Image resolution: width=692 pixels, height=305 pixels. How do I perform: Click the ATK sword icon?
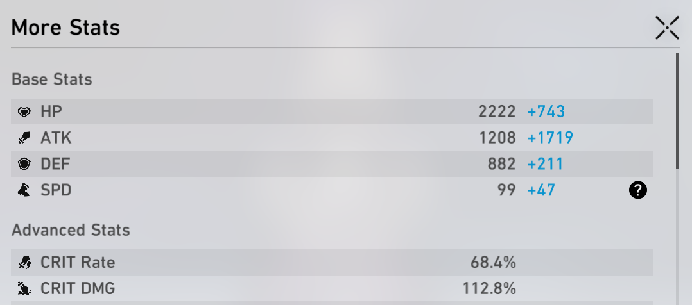pos(24,138)
